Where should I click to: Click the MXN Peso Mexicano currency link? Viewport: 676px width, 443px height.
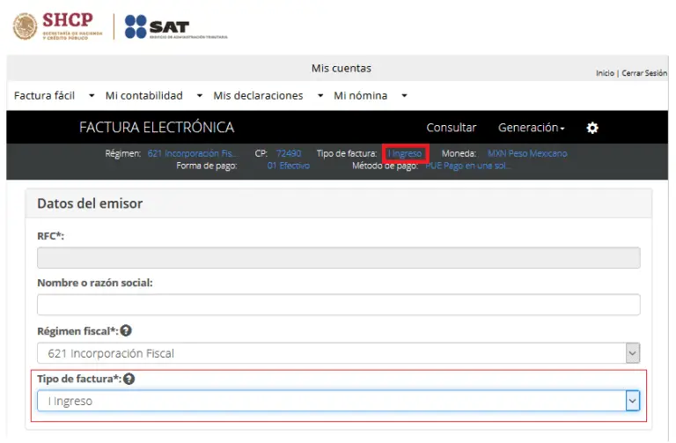click(x=527, y=153)
